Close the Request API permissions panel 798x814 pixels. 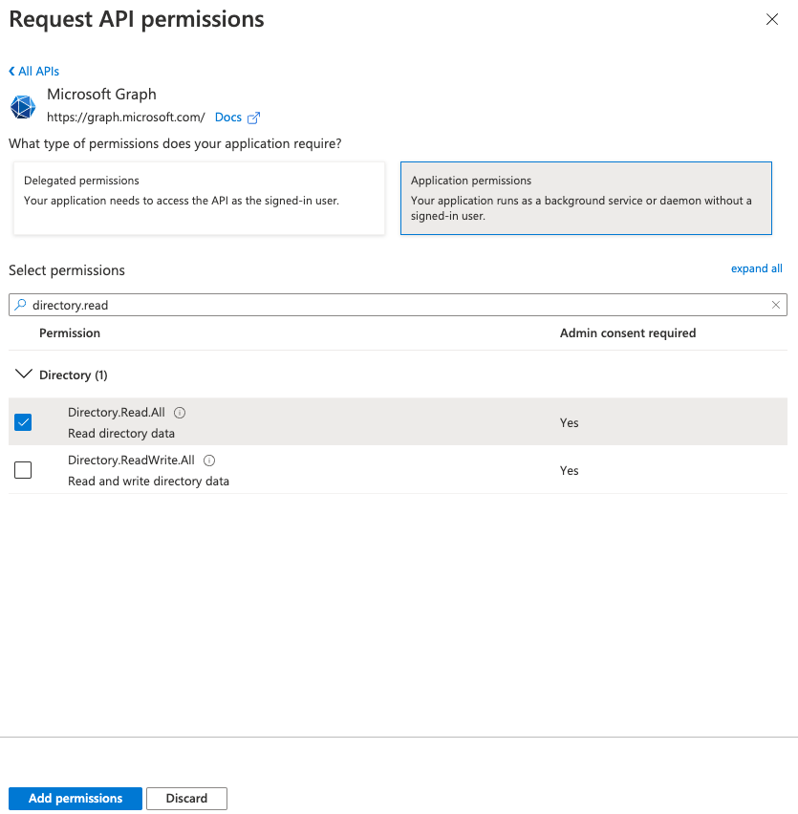772,20
